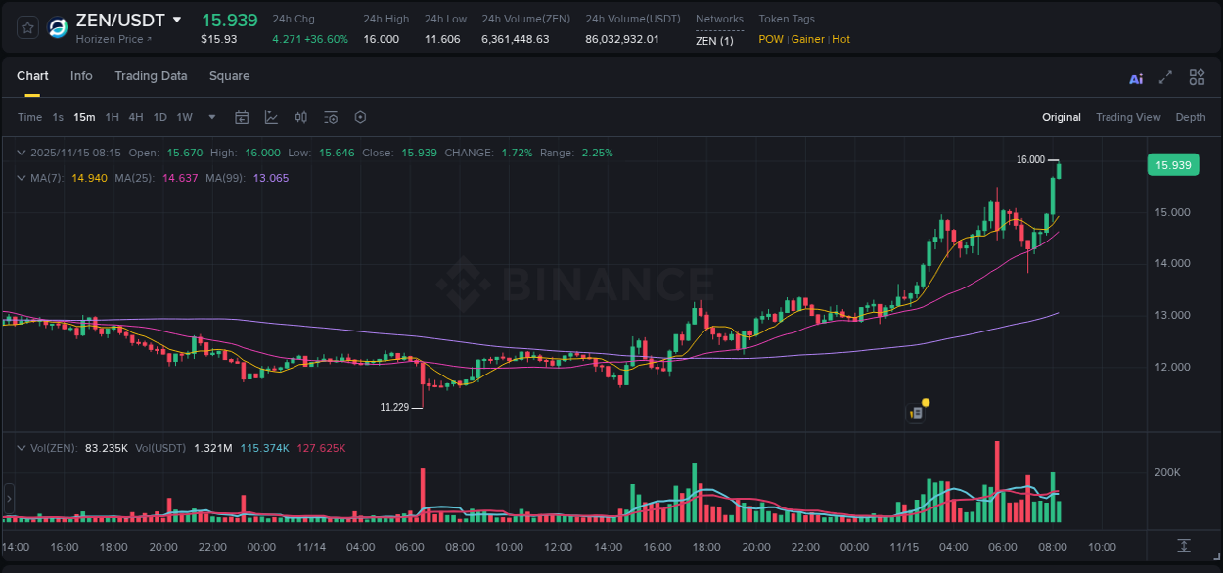The image size is (1223, 573).
Task: Collapse the OHLC info row chevron
Action: click(x=21, y=153)
